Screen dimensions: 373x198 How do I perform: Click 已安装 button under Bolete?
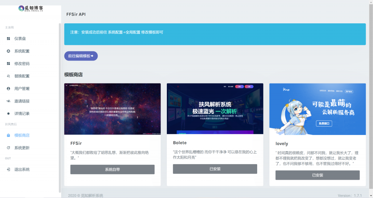point(215,169)
